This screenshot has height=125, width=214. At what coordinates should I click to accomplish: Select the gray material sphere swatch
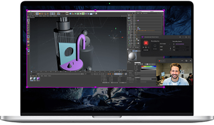(x=31, y=79)
